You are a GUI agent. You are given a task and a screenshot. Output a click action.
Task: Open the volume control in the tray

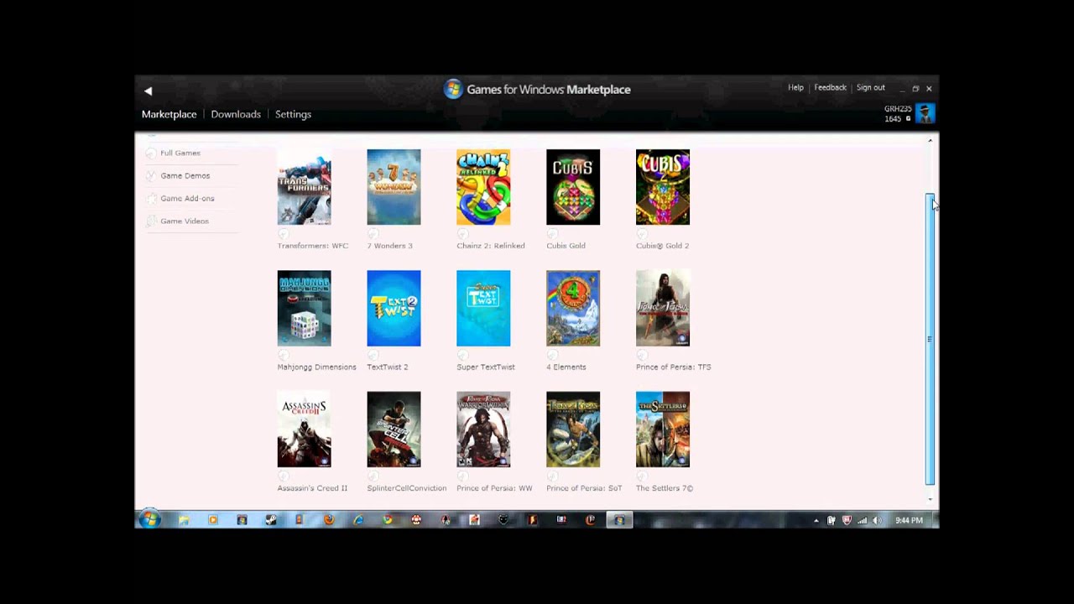coord(877,521)
